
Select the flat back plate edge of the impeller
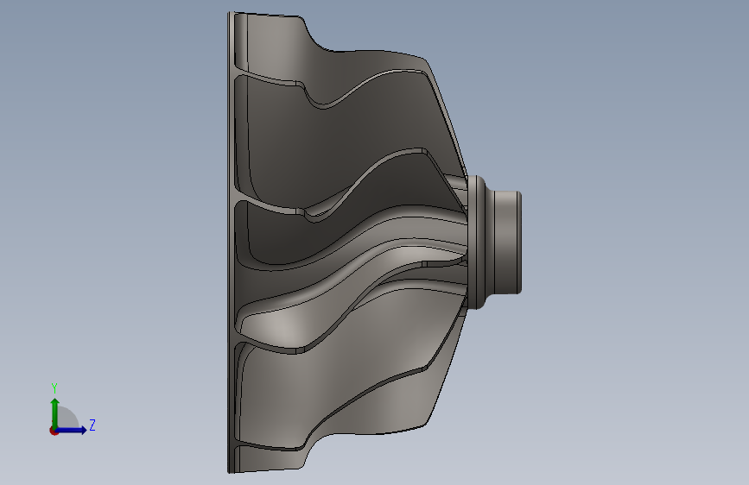point(231,243)
